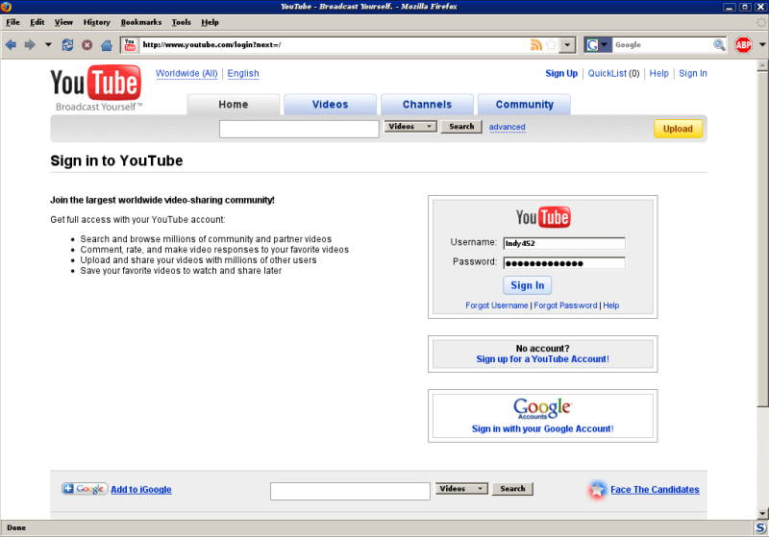Open the View menu
This screenshot has width=769, height=537.
[x=63, y=22]
